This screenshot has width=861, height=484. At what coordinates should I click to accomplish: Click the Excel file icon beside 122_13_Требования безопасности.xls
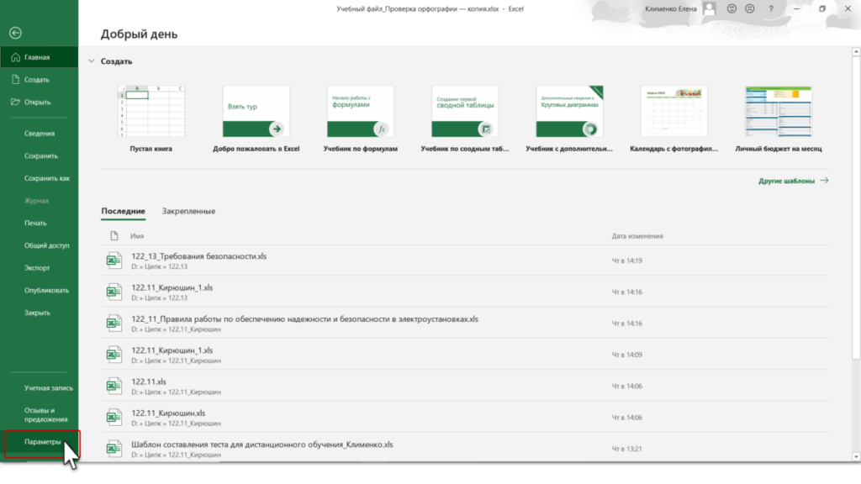tap(114, 260)
